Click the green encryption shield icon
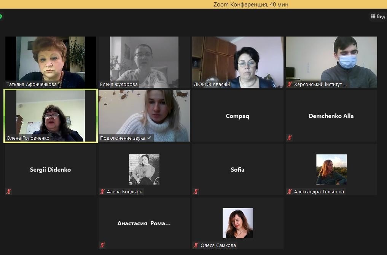The width and height of the screenshot is (387, 255). (1, 16)
